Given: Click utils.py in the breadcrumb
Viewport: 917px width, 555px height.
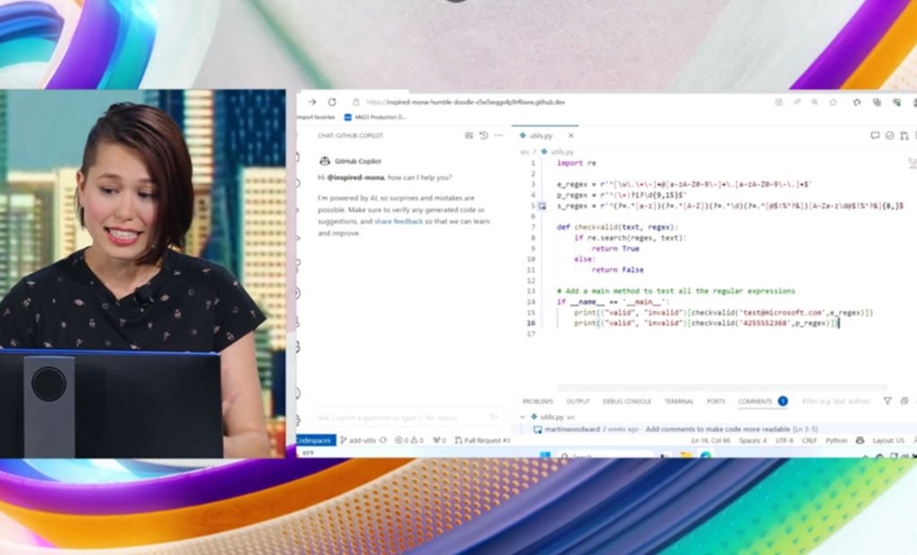Looking at the screenshot, I should click(561, 152).
